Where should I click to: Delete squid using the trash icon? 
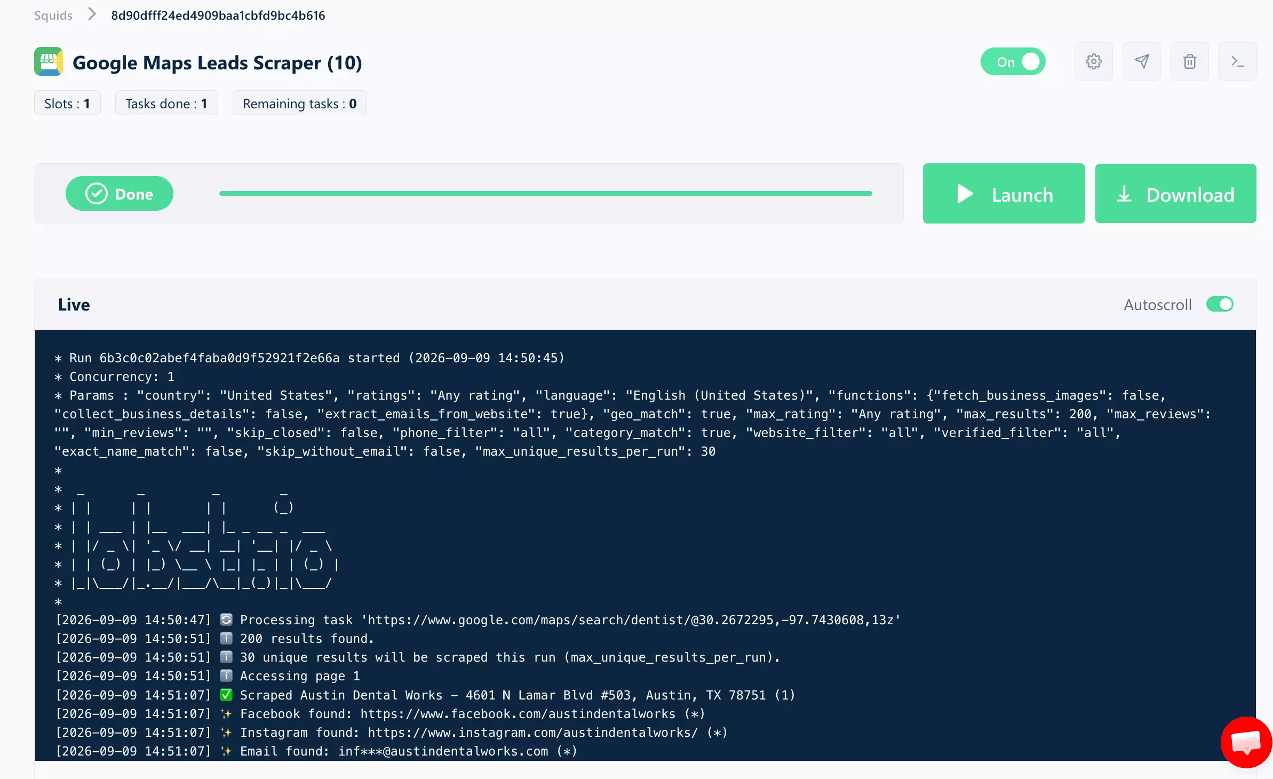[1189, 61]
